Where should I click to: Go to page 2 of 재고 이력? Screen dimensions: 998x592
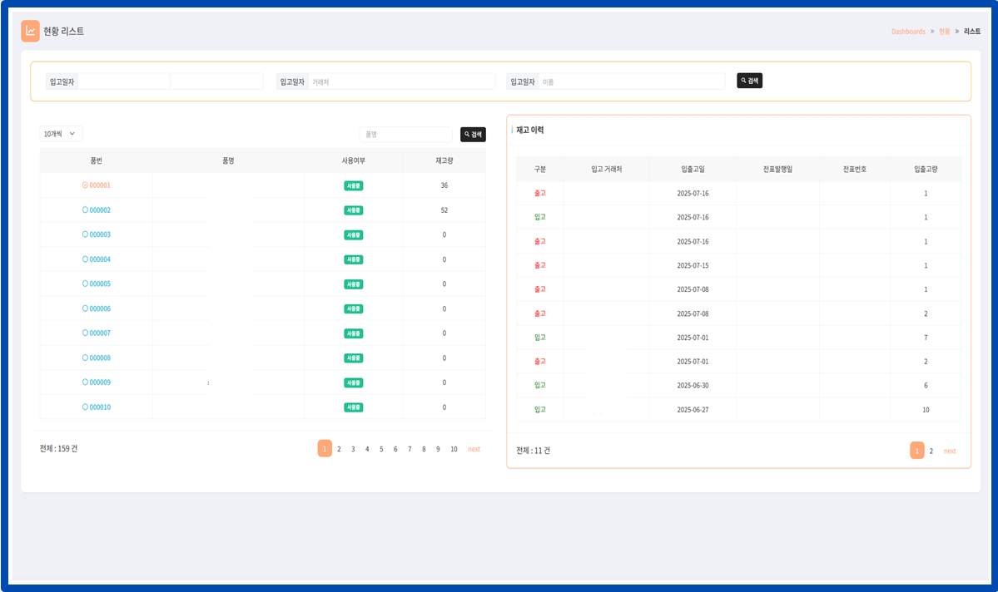click(x=931, y=451)
